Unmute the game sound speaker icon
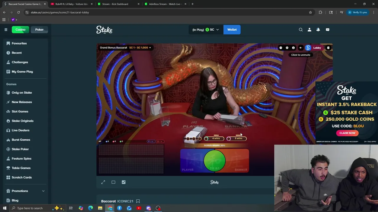This screenshot has height=212, width=378. click(x=301, y=48)
